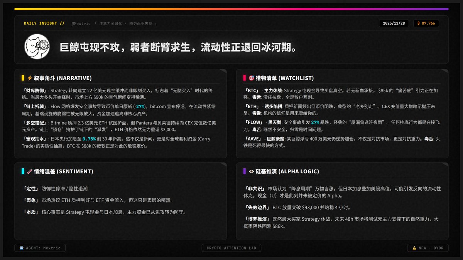Screen dimensions: 463x260
Task: Click the 诱多陷阱 subtitle
Action: coord(273,106)
